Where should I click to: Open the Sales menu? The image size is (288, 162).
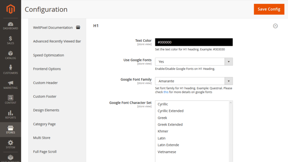click(10, 40)
